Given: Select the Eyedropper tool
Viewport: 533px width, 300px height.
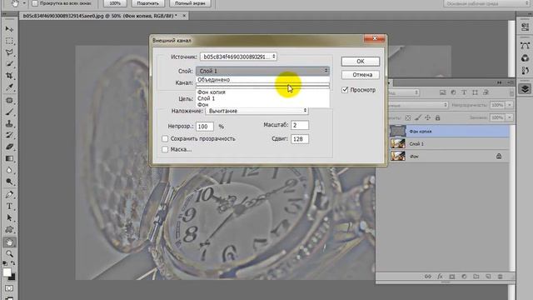Looking at the screenshot, I should [9, 87].
